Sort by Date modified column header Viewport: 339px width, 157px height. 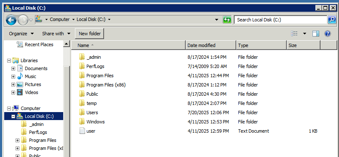211,45
